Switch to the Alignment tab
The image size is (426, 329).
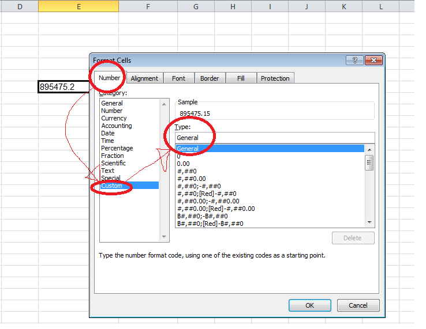[144, 78]
